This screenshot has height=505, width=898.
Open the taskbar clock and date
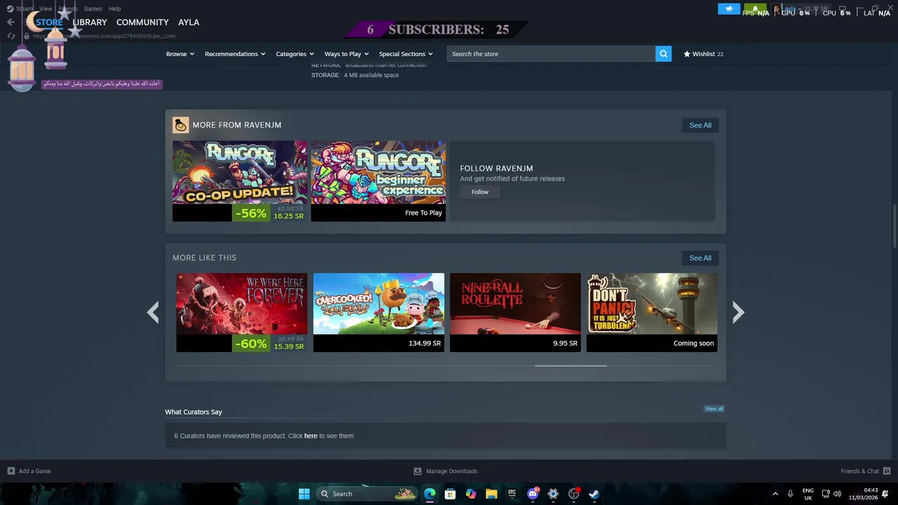[x=864, y=494]
